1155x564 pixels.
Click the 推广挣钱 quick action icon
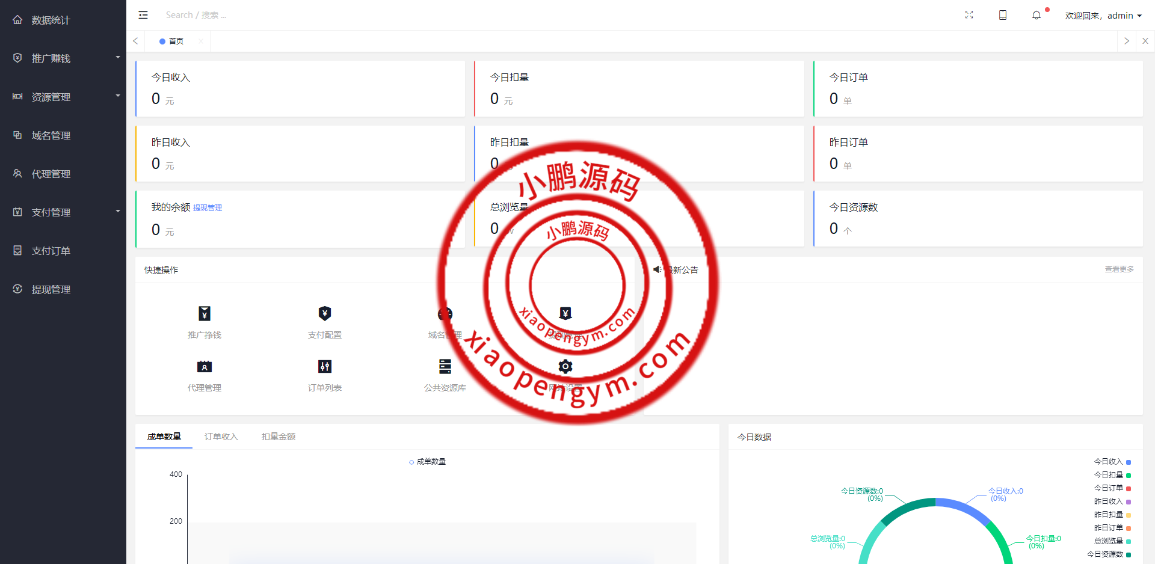click(205, 313)
